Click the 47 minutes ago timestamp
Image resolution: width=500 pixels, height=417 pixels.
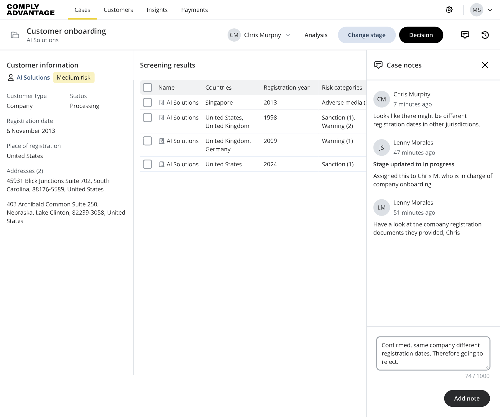pyautogui.click(x=414, y=153)
